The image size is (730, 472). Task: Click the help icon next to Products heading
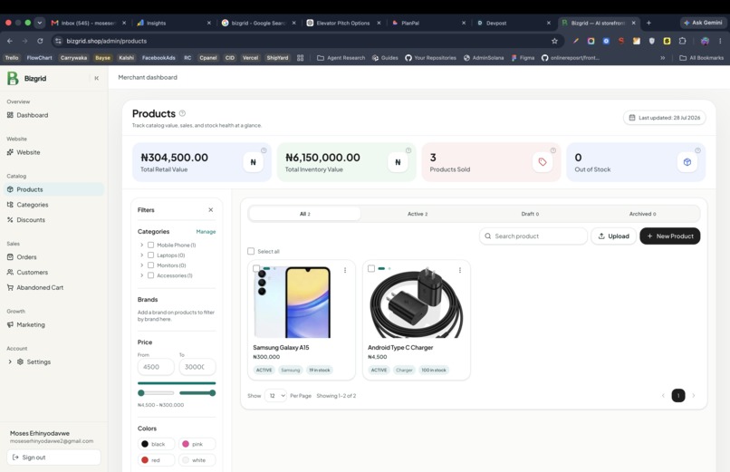click(183, 113)
